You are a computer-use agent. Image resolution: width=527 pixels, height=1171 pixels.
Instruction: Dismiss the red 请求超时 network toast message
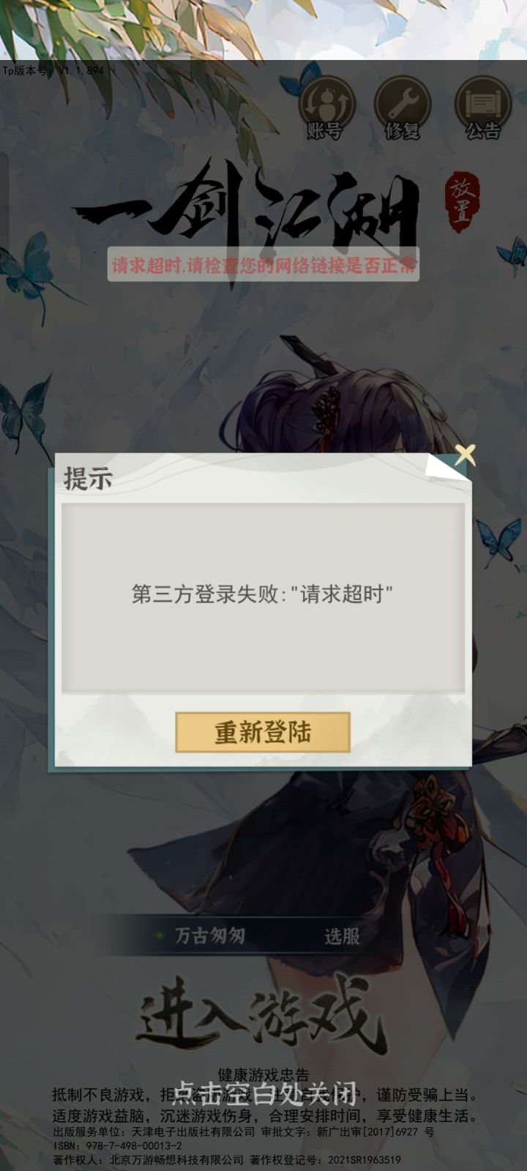click(x=263, y=264)
